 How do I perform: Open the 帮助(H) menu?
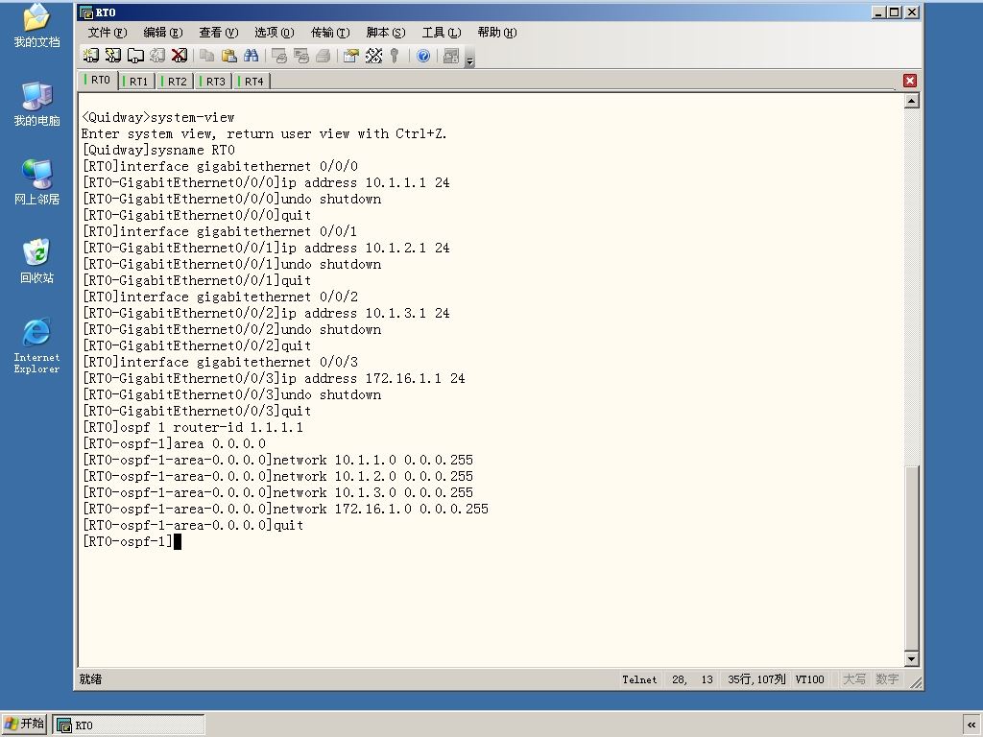pos(497,32)
